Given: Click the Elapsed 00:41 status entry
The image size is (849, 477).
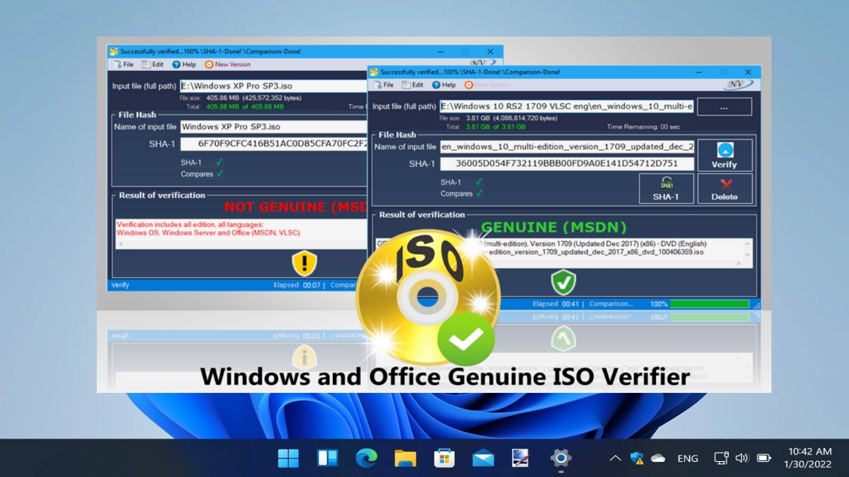Looking at the screenshot, I should (x=555, y=304).
